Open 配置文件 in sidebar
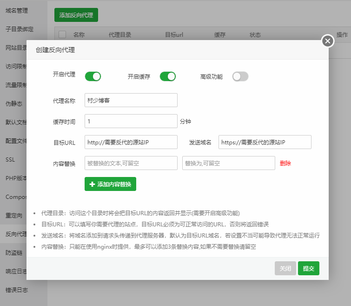 click(x=16, y=141)
